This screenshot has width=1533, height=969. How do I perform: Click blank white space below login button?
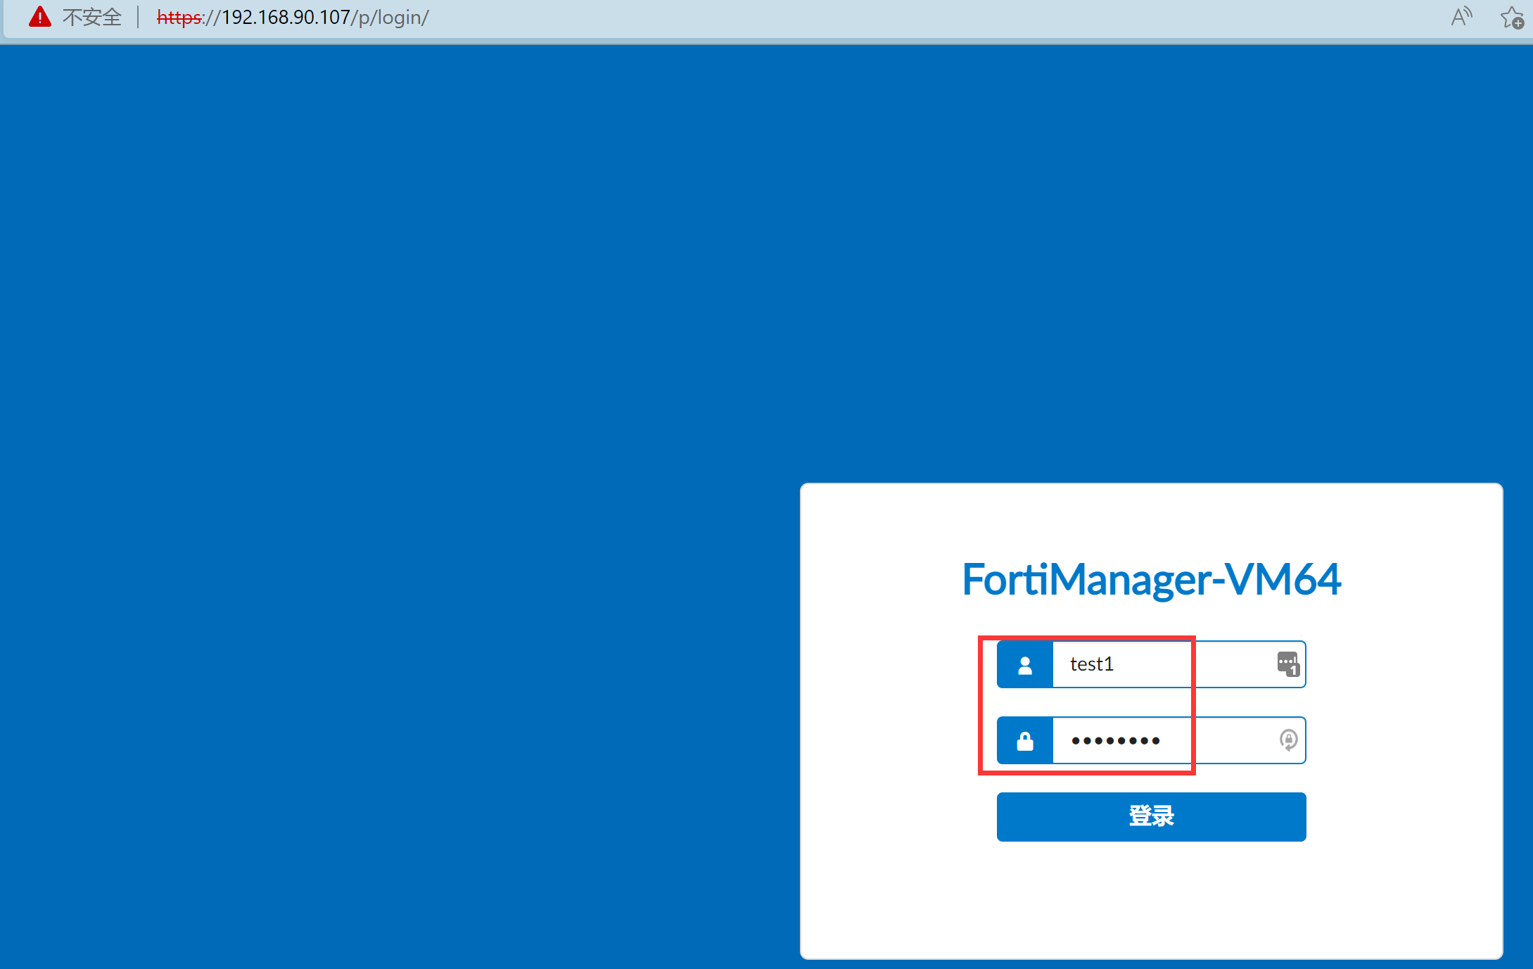coord(1151,901)
